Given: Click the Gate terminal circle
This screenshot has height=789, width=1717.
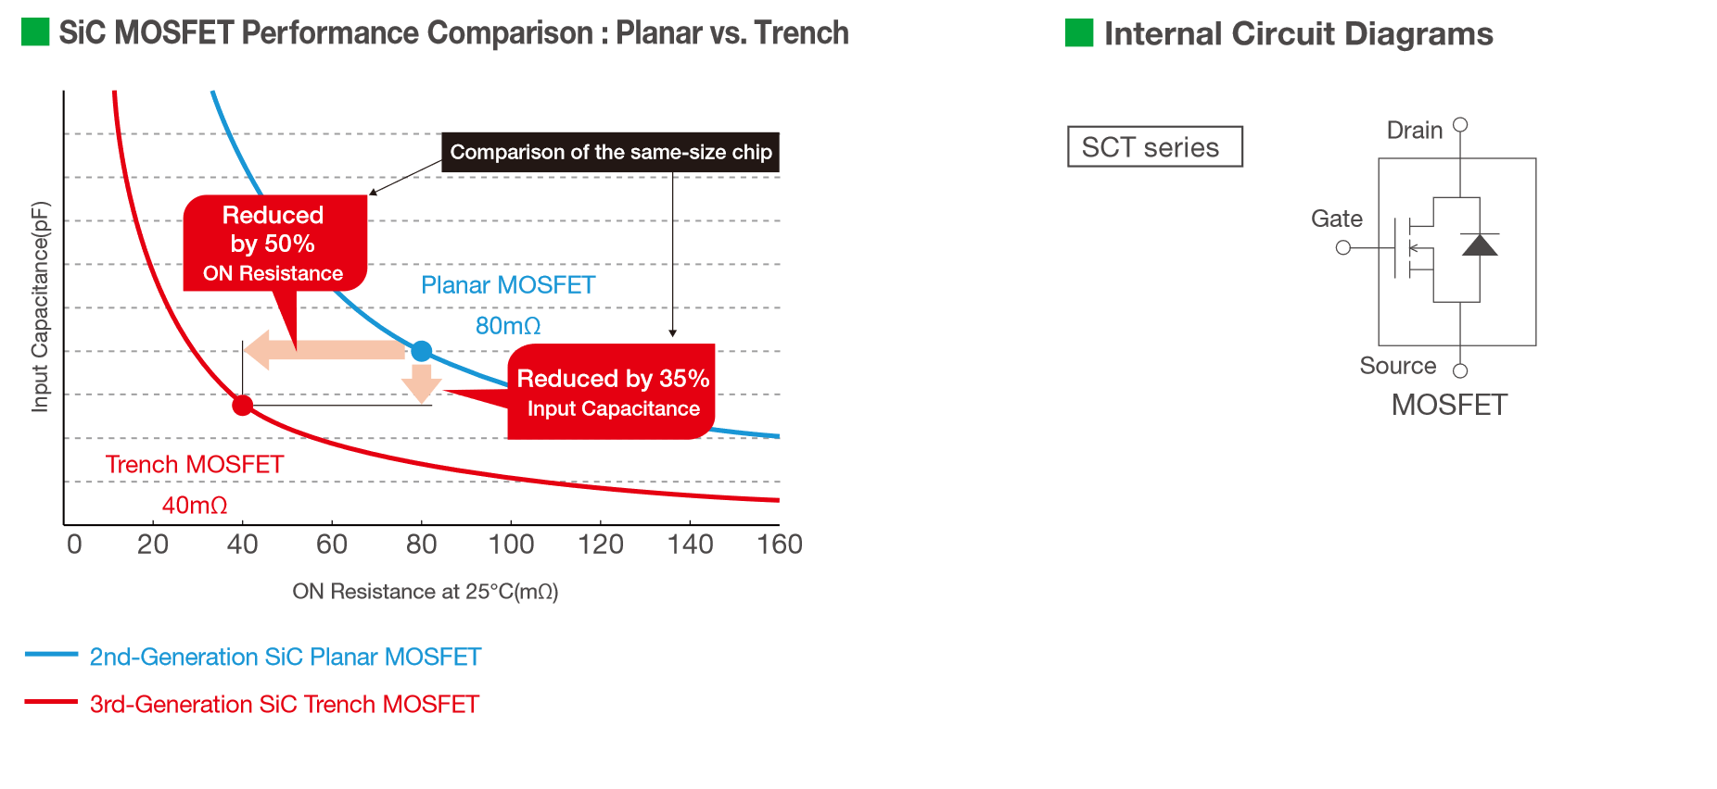Looking at the screenshot, I should [x=1343, y=247].
